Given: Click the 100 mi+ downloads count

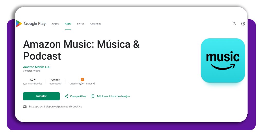Looking at the screenshot, I should pyautogui.click(x=55, y=80).
